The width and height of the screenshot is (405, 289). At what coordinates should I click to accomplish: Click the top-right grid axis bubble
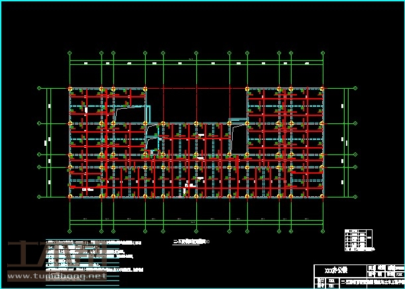point(323,52)
